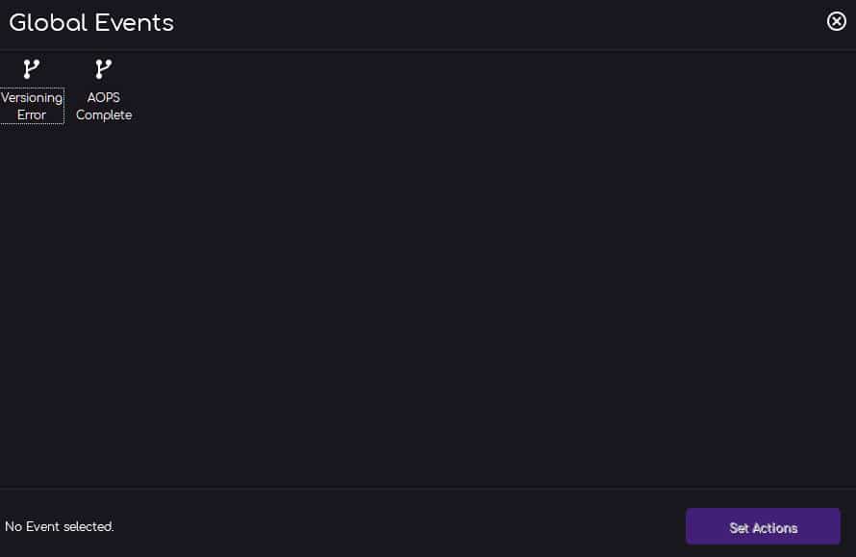This screenshot has width=856, height=557.
Task: Select the AOPS Complete branch icon
Action: click(x=103, y=69)
